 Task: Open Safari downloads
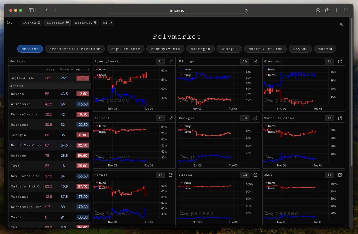[x=318, y=10]
